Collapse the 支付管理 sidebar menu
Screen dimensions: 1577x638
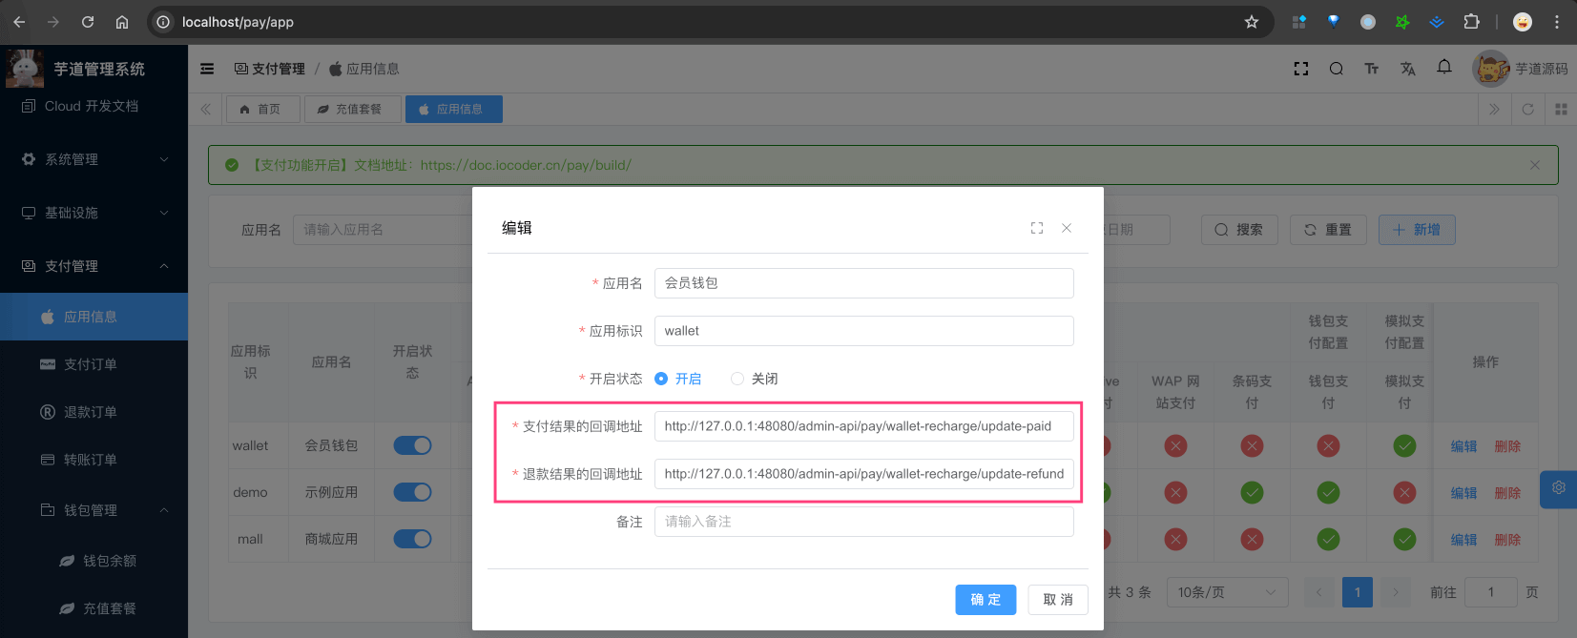point(93,266)
